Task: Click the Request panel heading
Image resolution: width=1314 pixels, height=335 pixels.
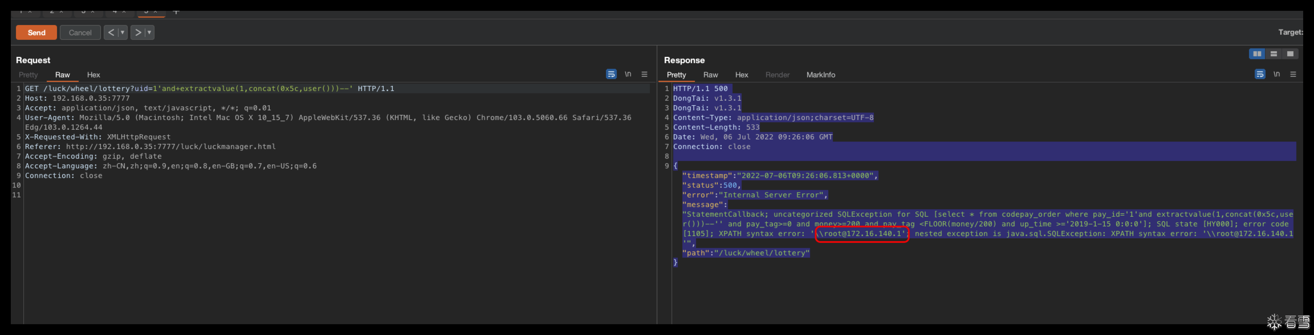Action: tap(33, 60)
